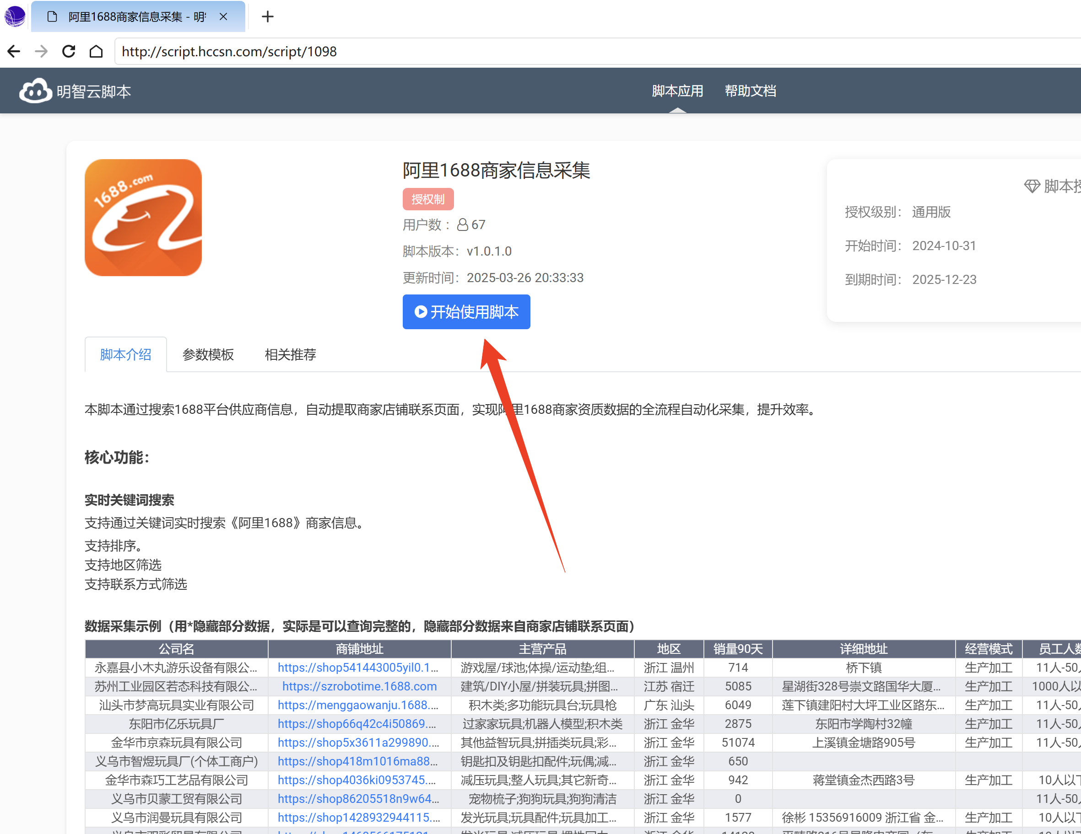Switch to the 参数模板 tab

[208, 354]
